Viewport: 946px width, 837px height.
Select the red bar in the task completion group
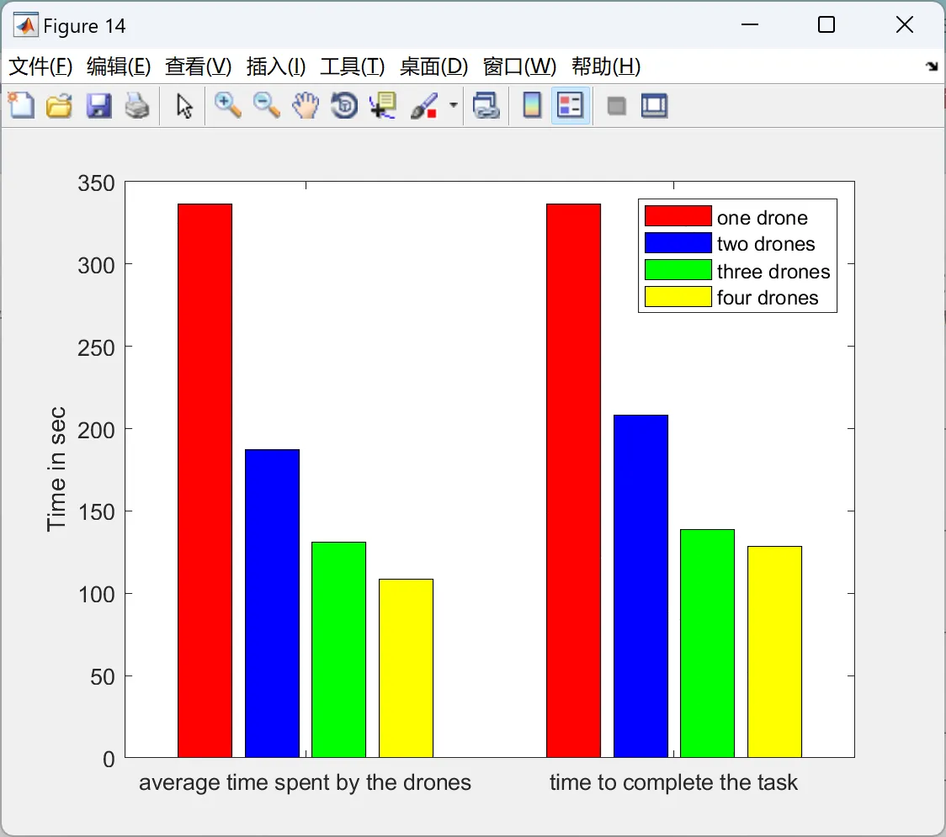point(574,480)
